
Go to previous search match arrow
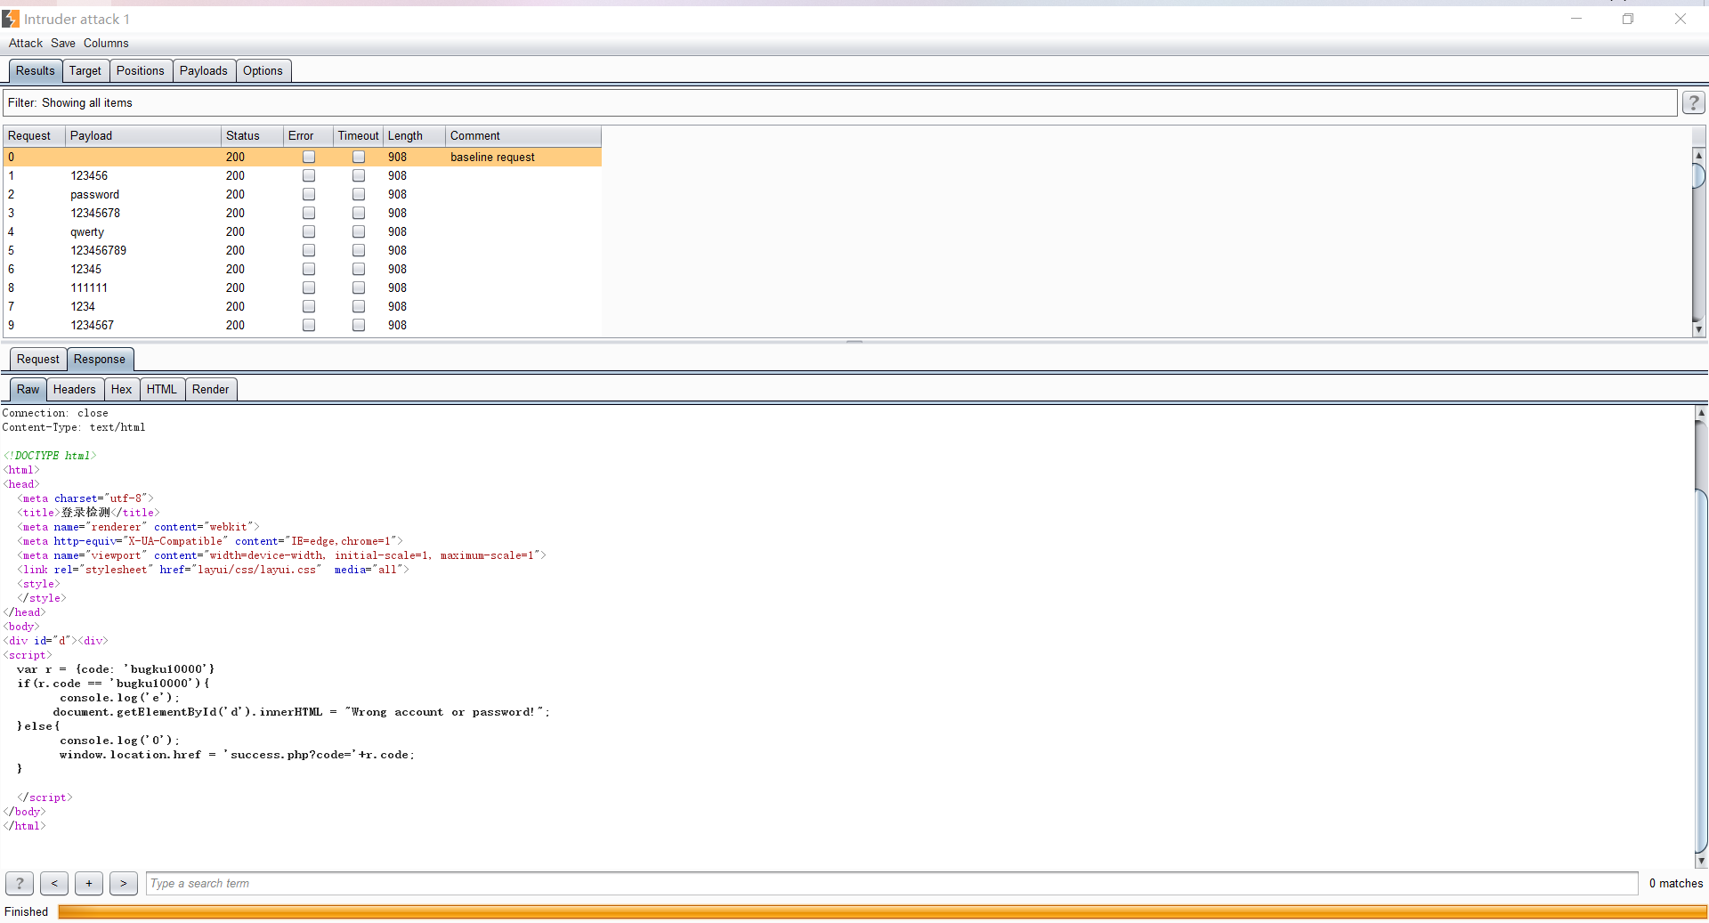pos(54,883)
